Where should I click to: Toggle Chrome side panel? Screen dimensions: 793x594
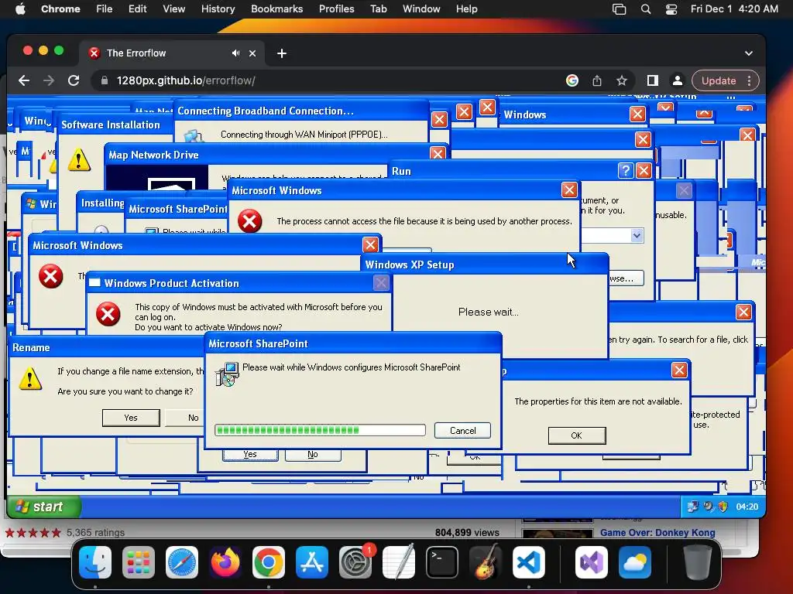(652, 80)
